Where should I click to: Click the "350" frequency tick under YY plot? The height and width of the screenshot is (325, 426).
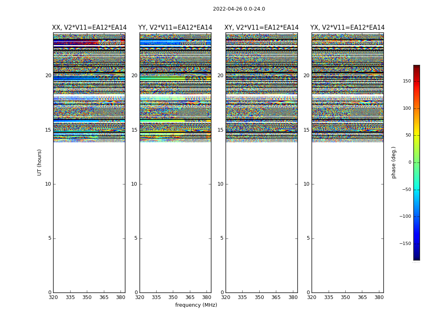173,297
